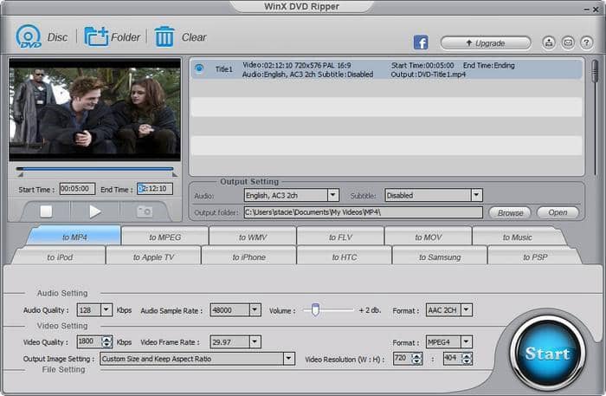The height and width of the screenshot is (396, 606).
Task: Click the right trim end marker
Action: [x=175, y=175]
